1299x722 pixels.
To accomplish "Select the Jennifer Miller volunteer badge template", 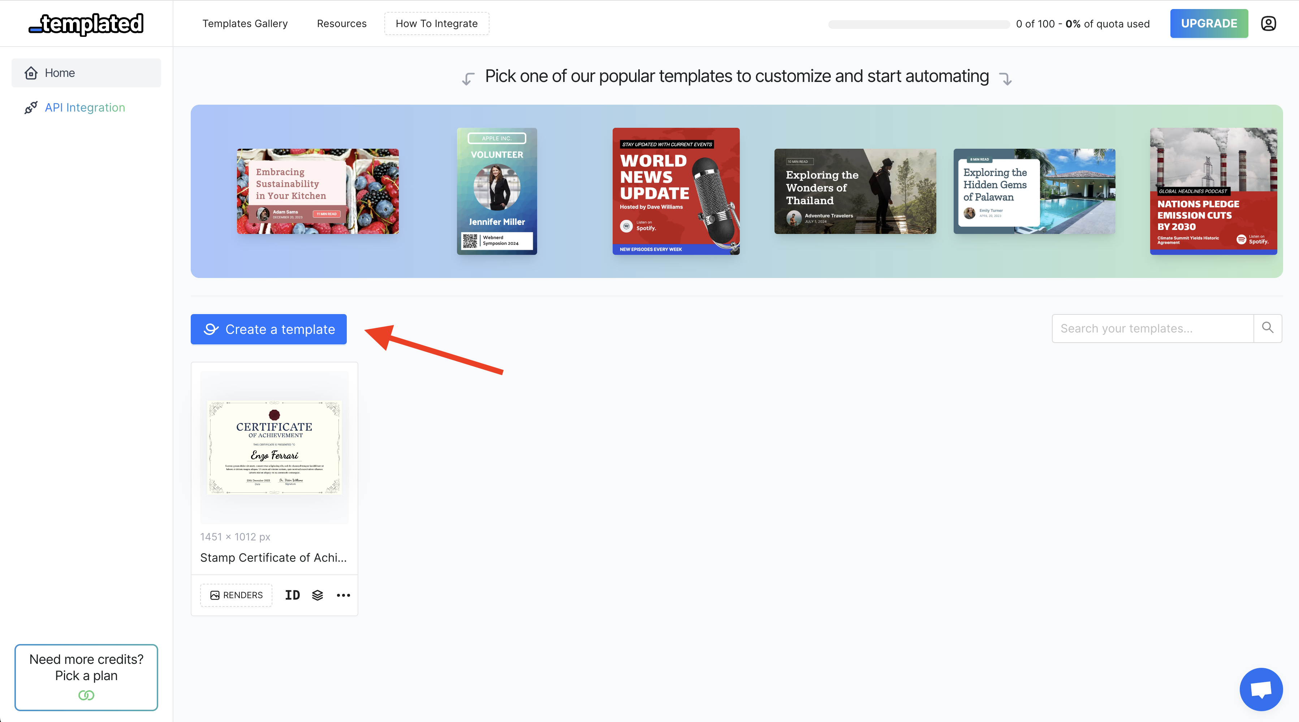I will point(497,191).
